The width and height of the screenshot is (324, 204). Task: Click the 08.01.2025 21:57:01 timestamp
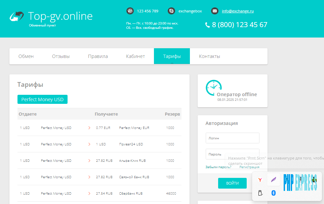(x=232, y=99)
